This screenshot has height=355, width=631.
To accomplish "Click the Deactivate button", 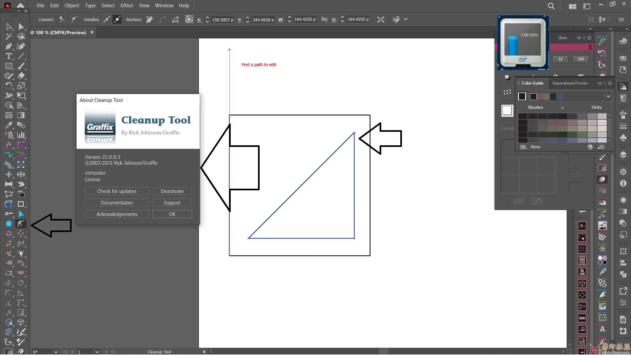I will 172,191.
